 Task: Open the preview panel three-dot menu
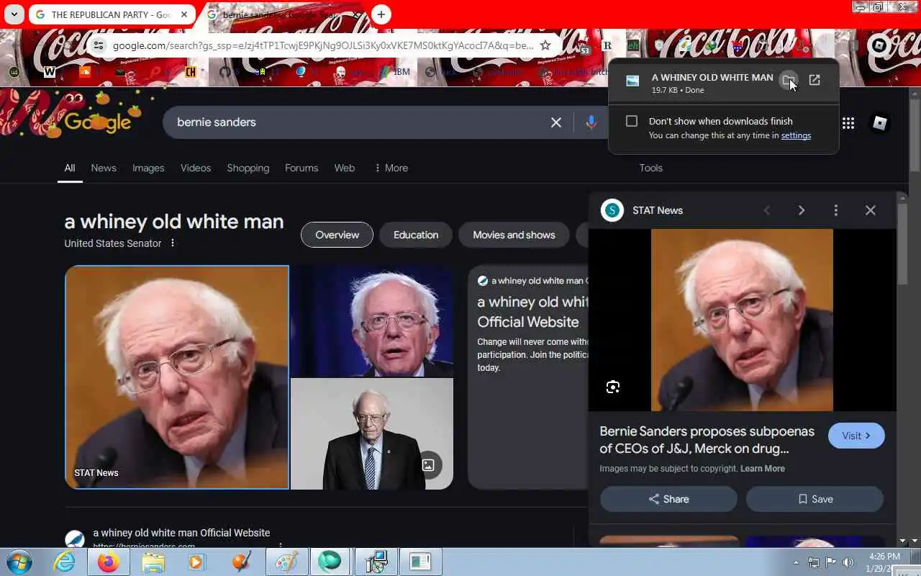pyautogui.click(x=835, y=210)
